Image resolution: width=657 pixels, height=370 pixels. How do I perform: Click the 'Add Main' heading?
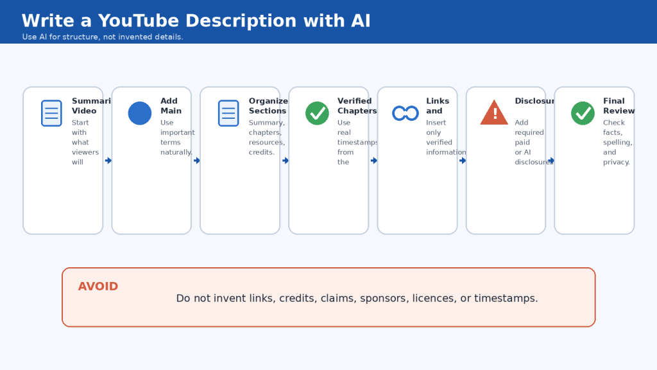pyautogui.click(x=171, y=106)
